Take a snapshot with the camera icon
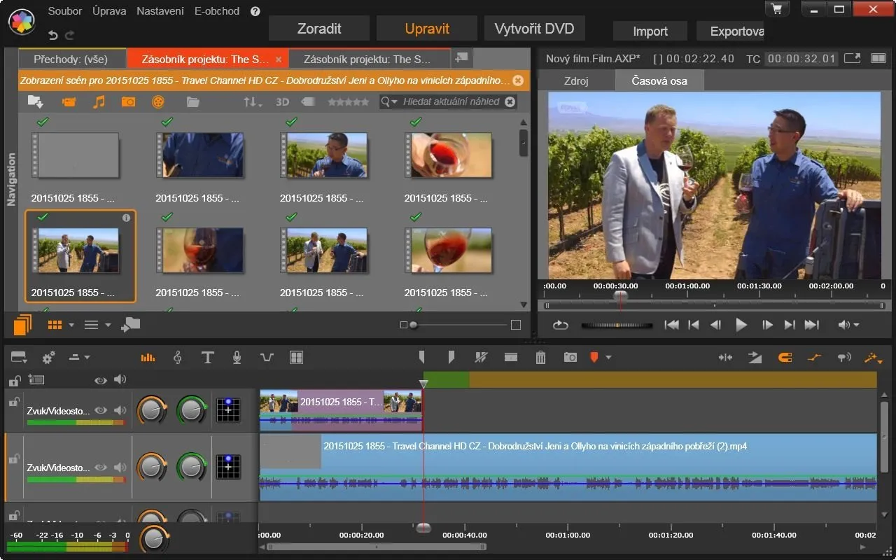This screenshot has width=896, height=560. (x=570, y=358)
